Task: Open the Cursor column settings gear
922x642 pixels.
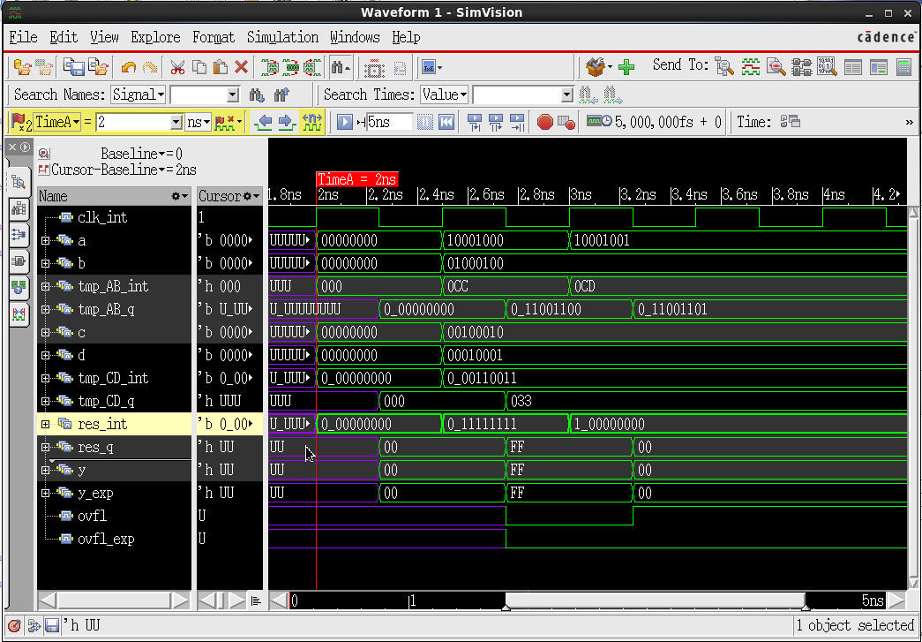Action: 251,196
